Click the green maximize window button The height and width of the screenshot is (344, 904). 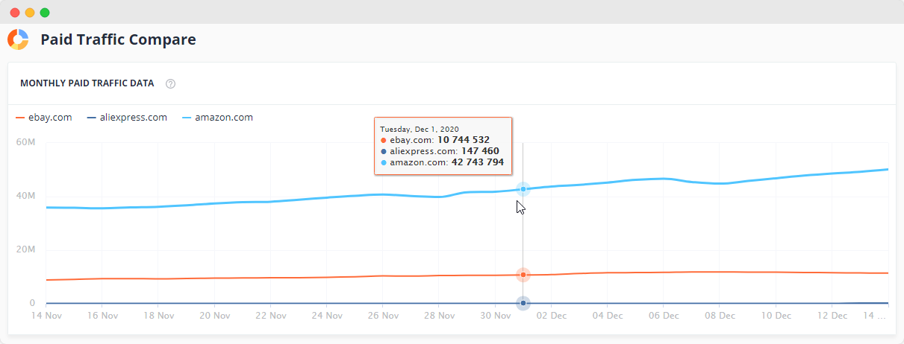(45, 13)
